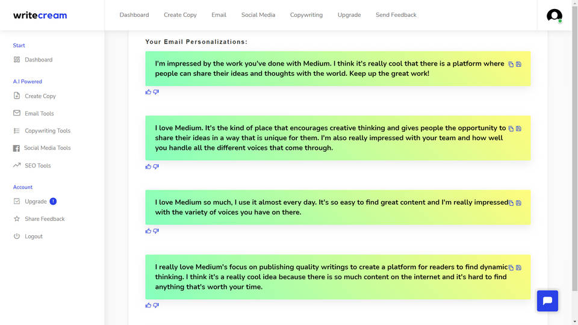578x325 pixels.
Task: Go to Social Media Tools sidebar item
Action: pyautogui.click(x=47, y=148)
